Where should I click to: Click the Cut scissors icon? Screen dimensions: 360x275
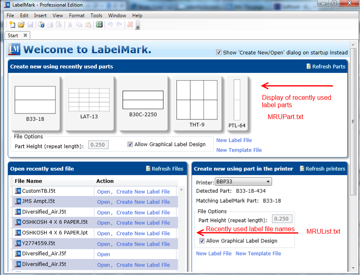69,25
